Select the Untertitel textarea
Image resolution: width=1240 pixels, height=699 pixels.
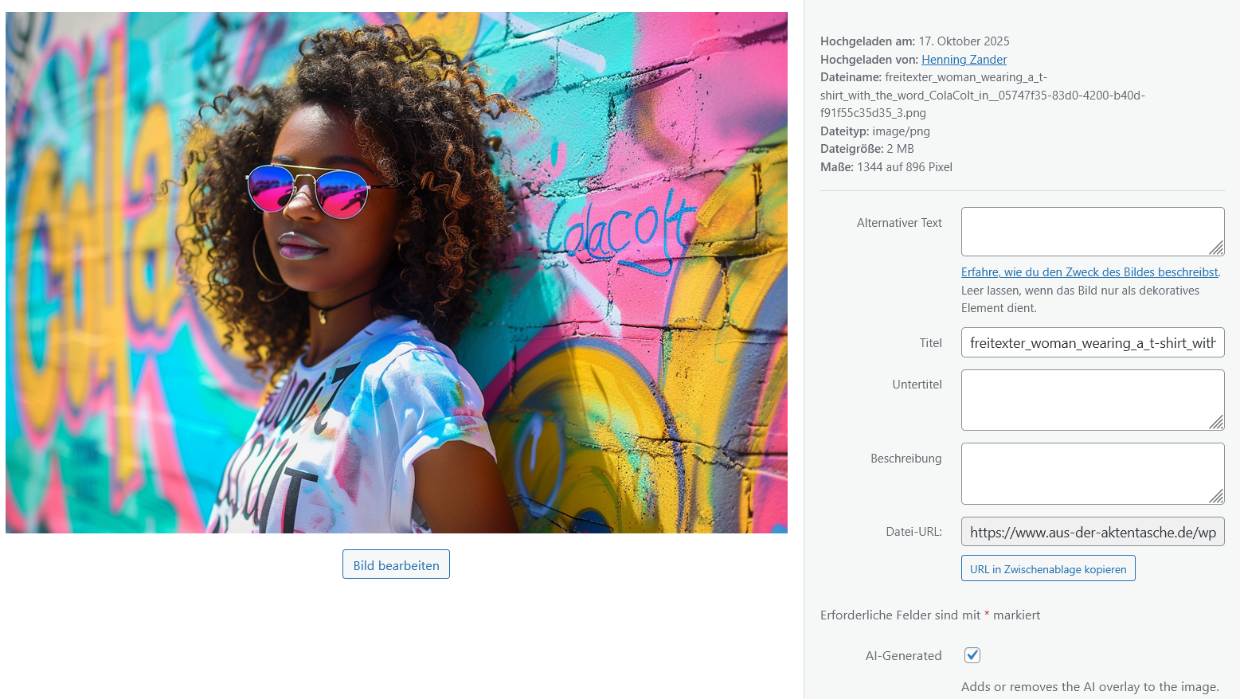[x=1093, y=400]
